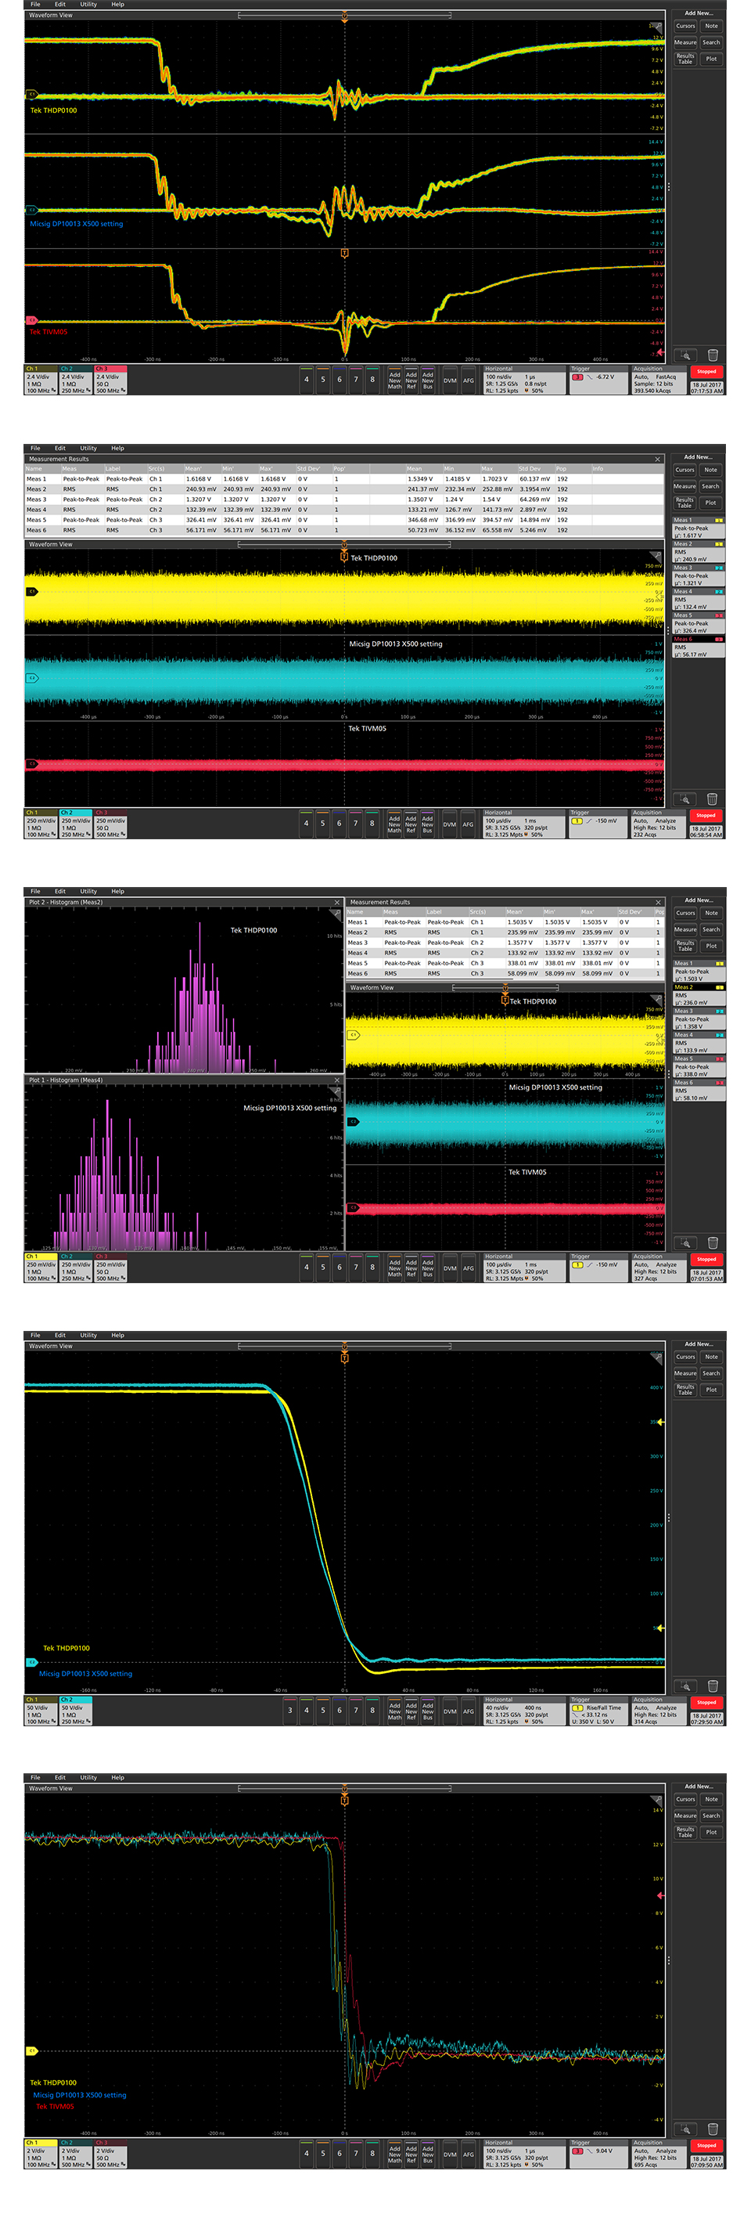Toggle AFG in the screen timestamped 06:58:54 AM
751x2225 pixels.
point(467,824)
